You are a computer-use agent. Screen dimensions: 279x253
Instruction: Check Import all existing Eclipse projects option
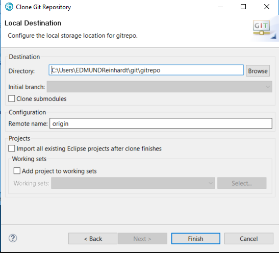coord(12,148)
